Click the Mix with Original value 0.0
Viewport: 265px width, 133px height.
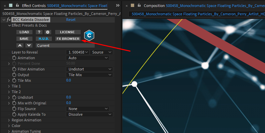(x=69, y=103)
